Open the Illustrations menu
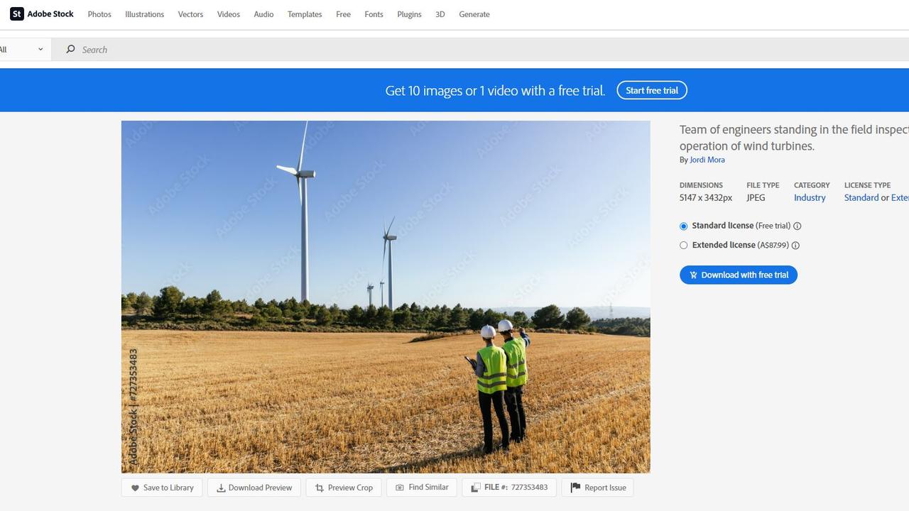This screenshot has width=909, height=511. pyautogui.click(x=144, y=14)
